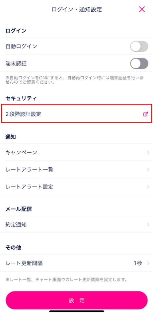
Task: Open the レートアラート一覧 item
Action: pos(76,169)
